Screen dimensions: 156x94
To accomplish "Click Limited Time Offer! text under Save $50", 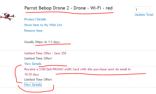I will click(x=38, y=58).
